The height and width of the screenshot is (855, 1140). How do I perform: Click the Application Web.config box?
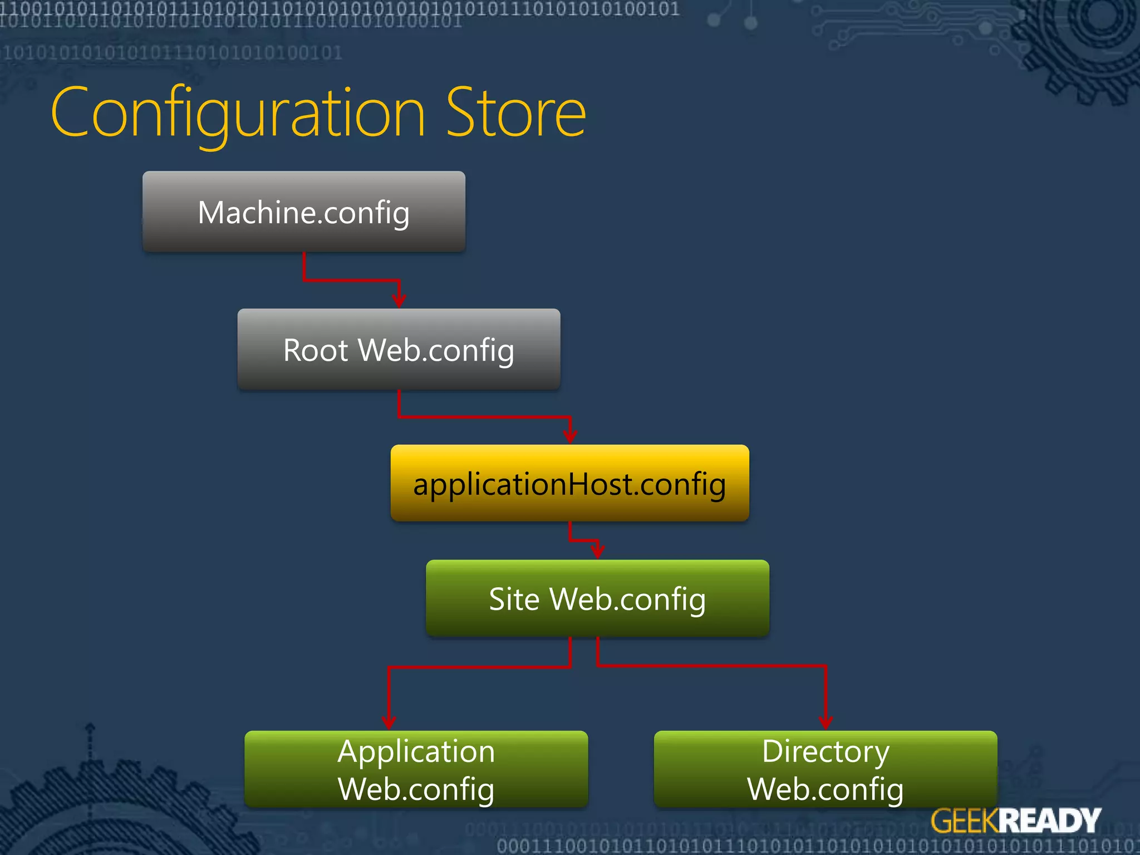(x=416, y=769)
